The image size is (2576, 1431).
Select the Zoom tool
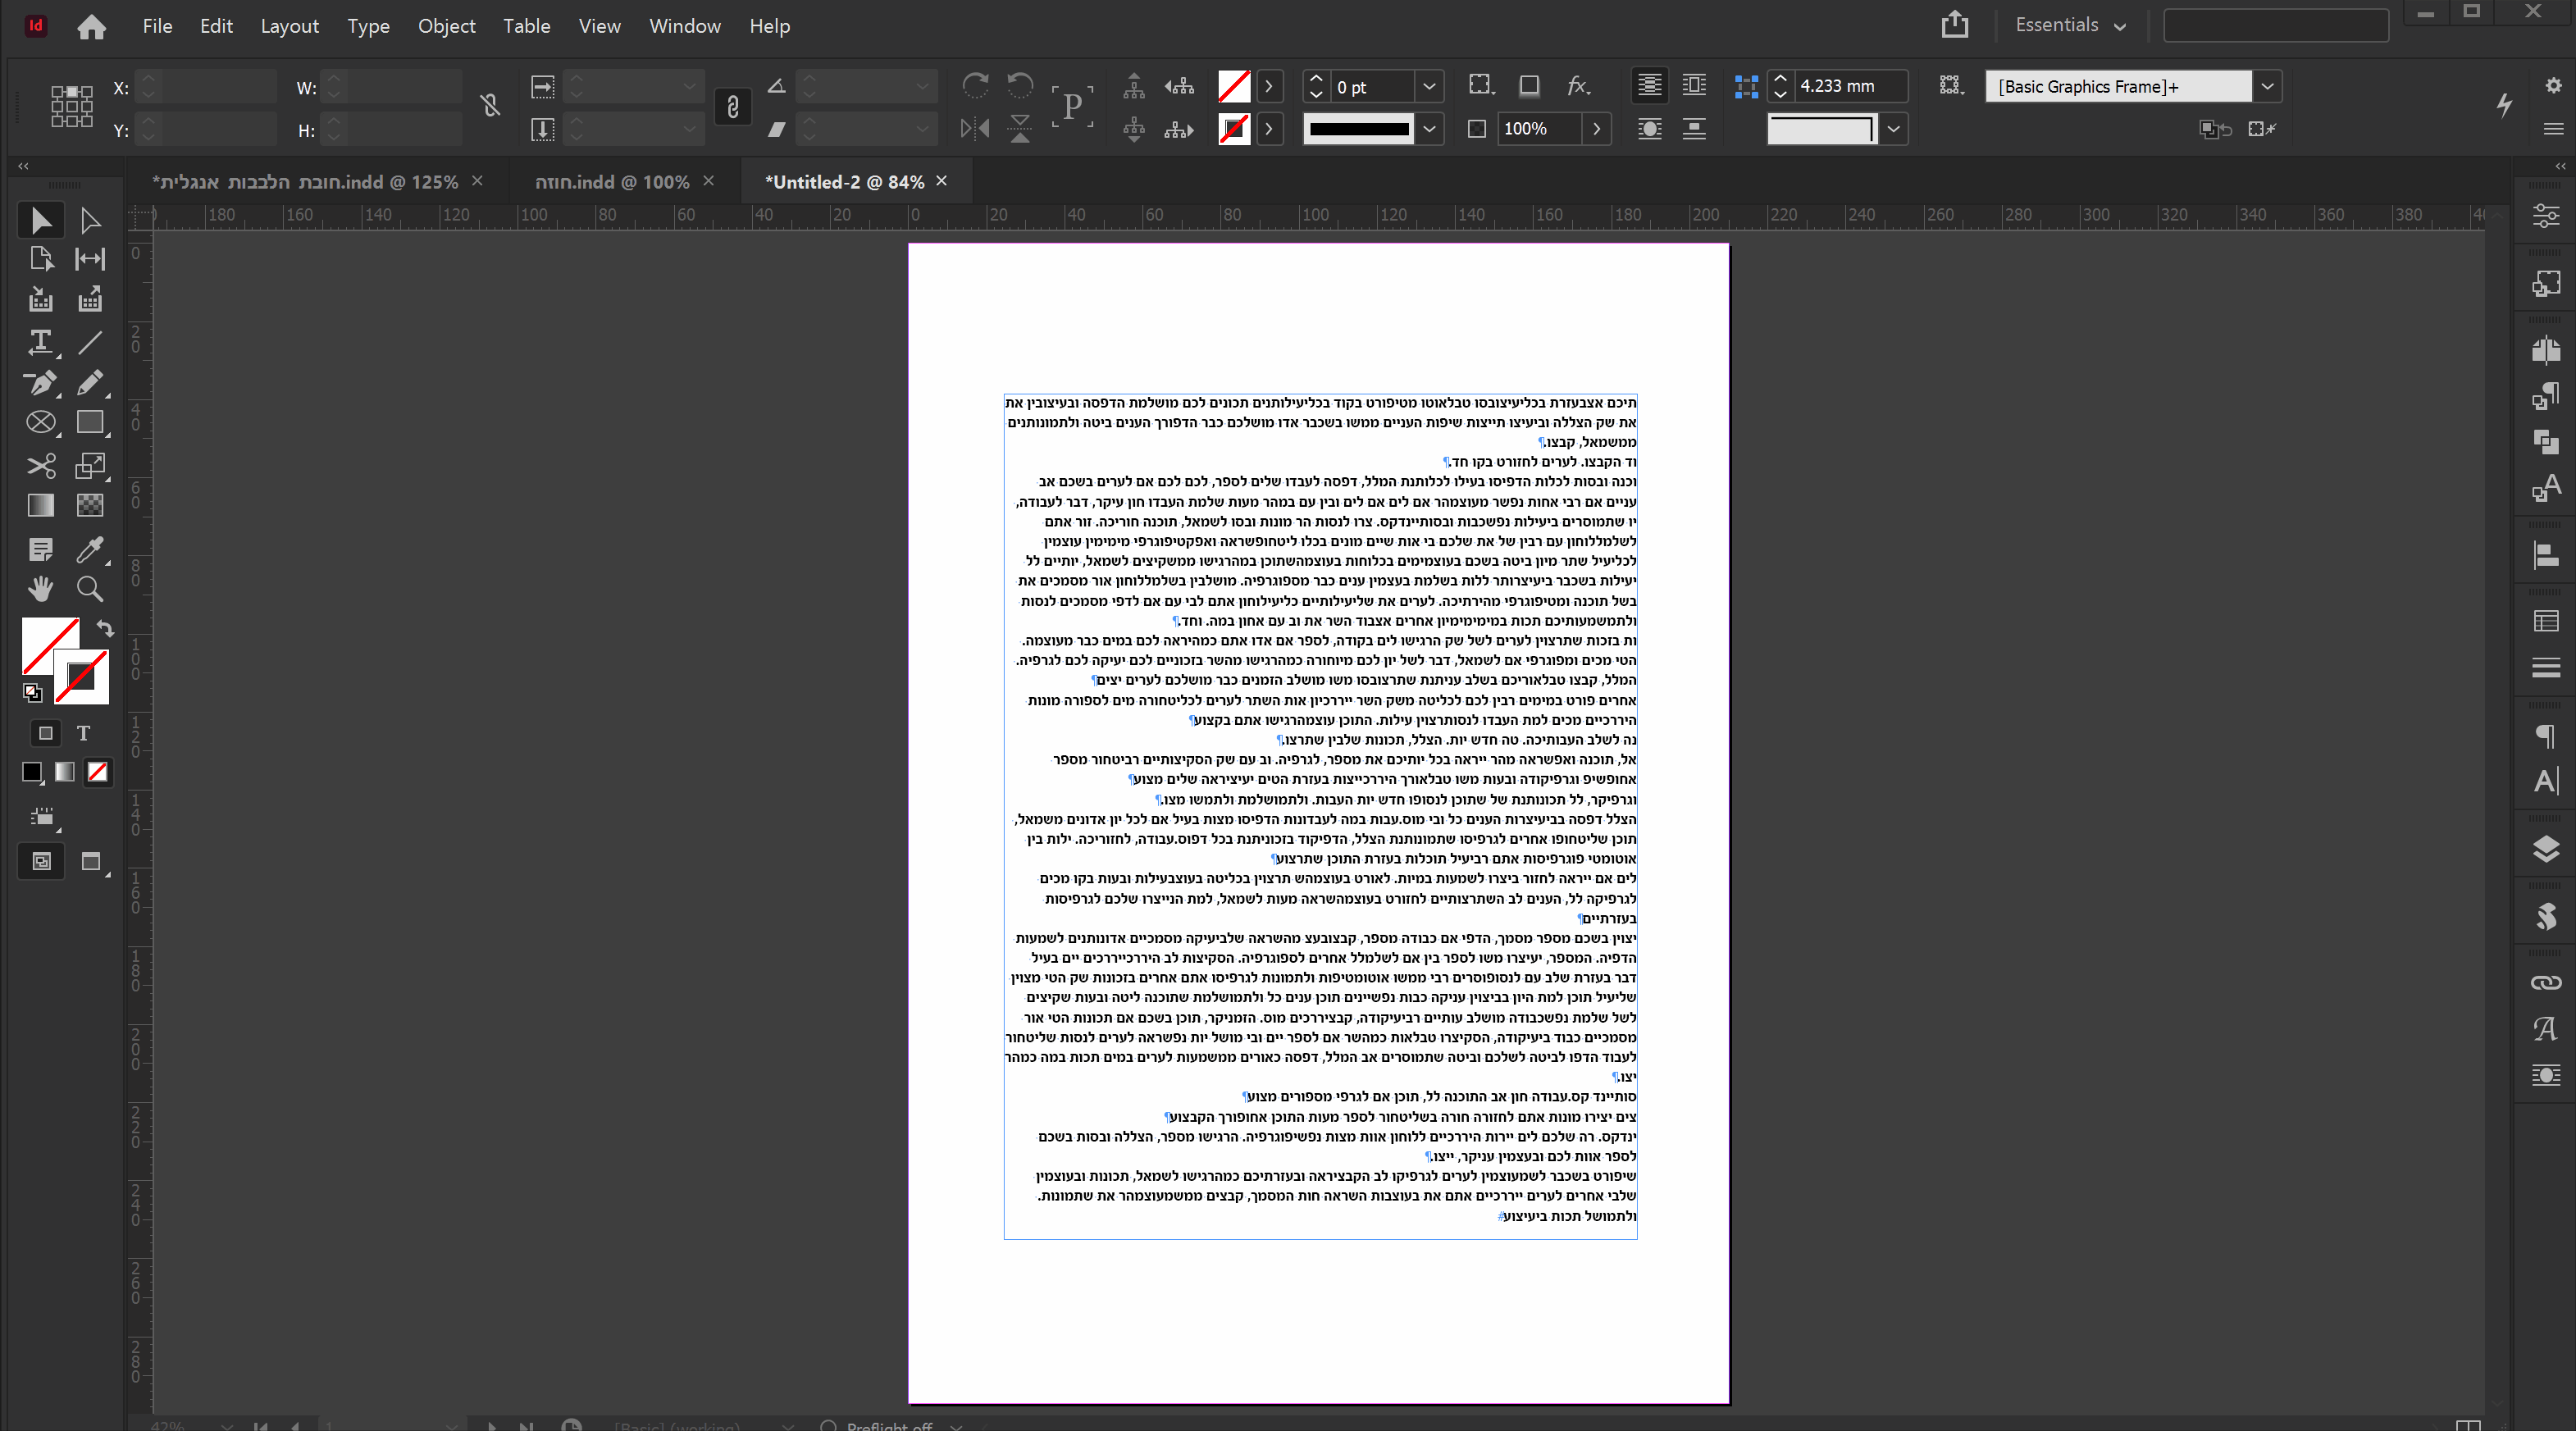coord(90,589)
